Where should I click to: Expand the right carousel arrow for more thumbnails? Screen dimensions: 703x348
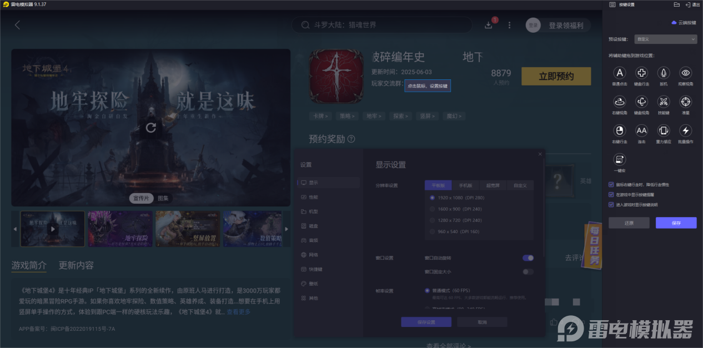287,228
